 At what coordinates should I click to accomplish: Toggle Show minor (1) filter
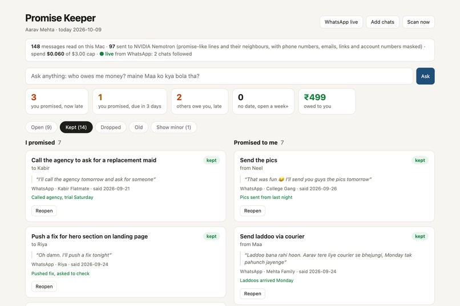tap(173, 128)
